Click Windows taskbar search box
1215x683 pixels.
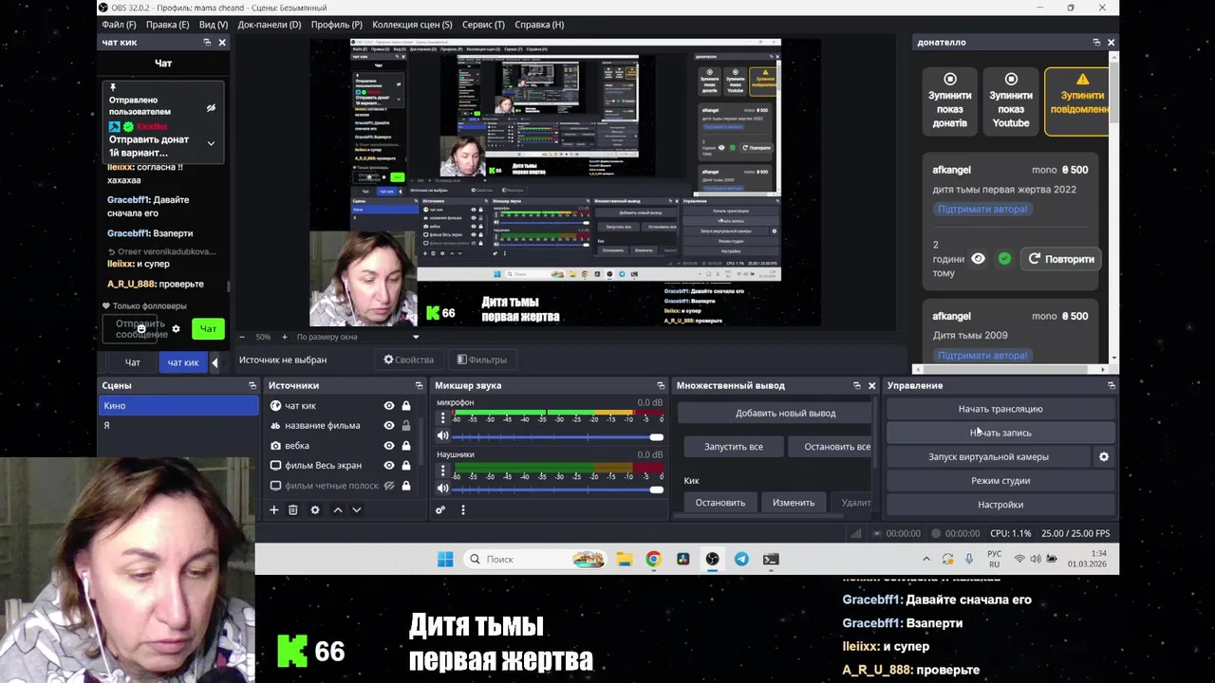point(536,559)
